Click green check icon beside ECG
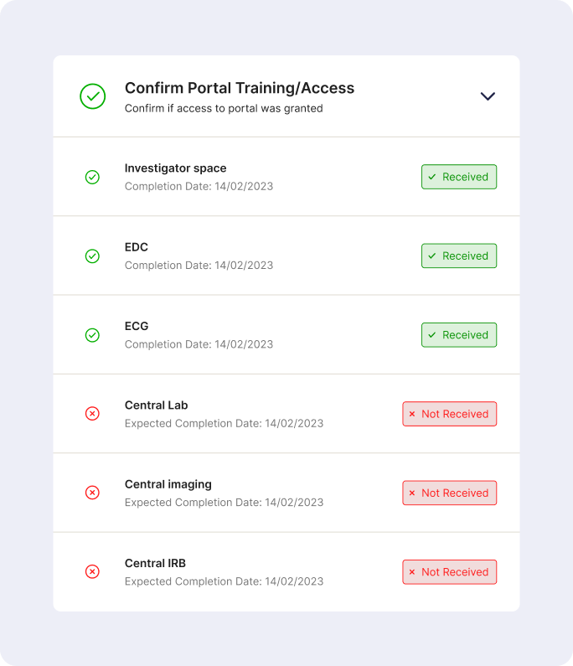The image size is (573, 666). 93,335
